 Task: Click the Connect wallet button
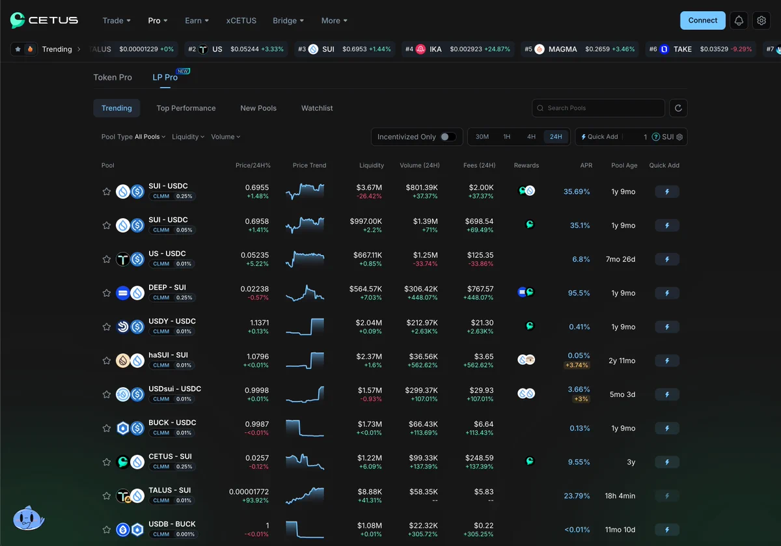(x=703, y=20)
